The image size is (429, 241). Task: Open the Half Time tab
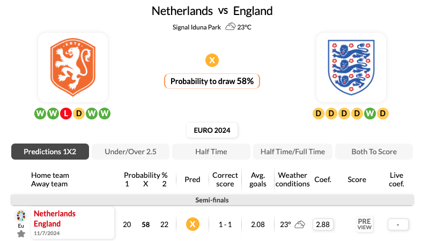(x=211, y=152)
